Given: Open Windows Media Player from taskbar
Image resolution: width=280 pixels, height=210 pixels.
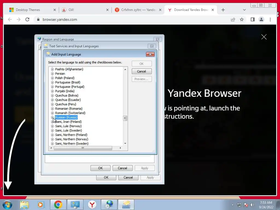Looking at the screenshot, I should pos(41,205).
